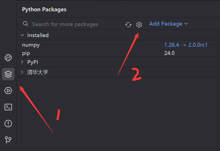Click pip version 24.0
The image size is (220, 151).
169,53
